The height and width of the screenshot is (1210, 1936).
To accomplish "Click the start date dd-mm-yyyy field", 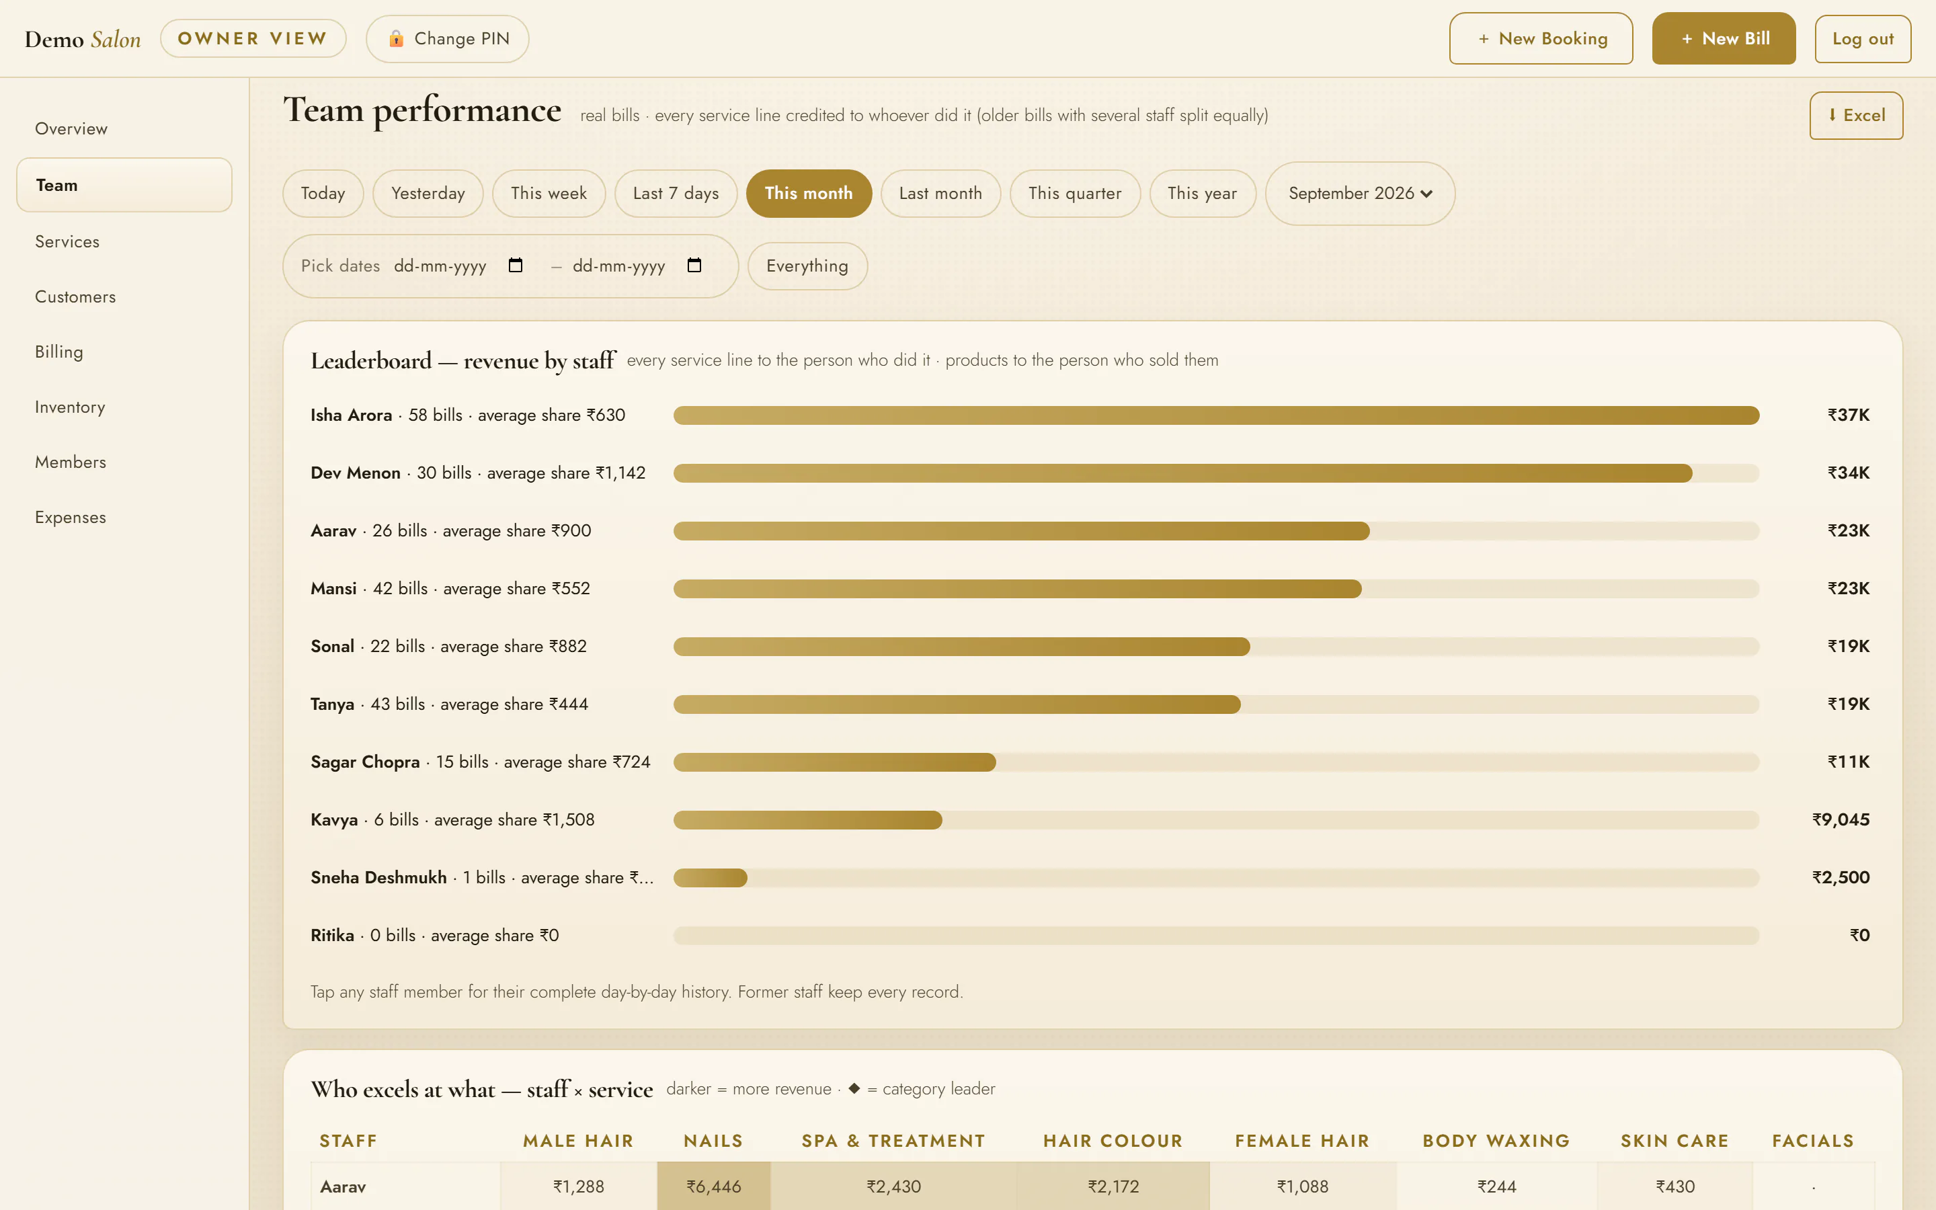I will coord(458,266).
